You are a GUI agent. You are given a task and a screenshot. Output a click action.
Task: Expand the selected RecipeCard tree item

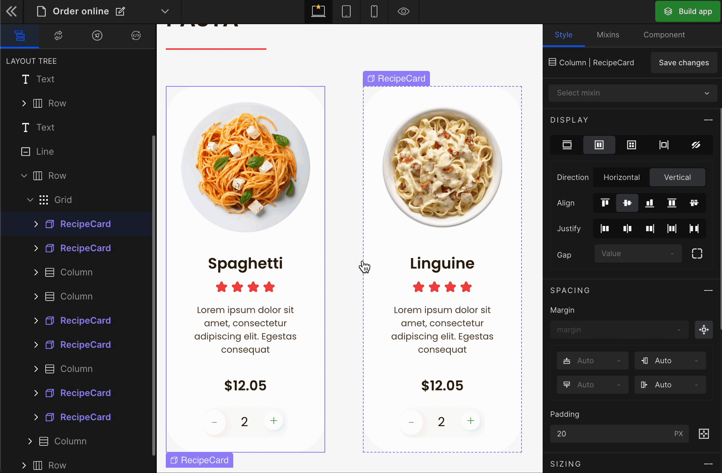click(36, 224)
